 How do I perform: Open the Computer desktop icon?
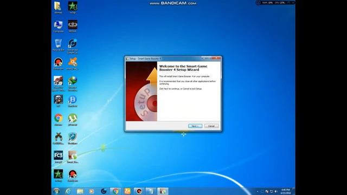coord(58,27)
